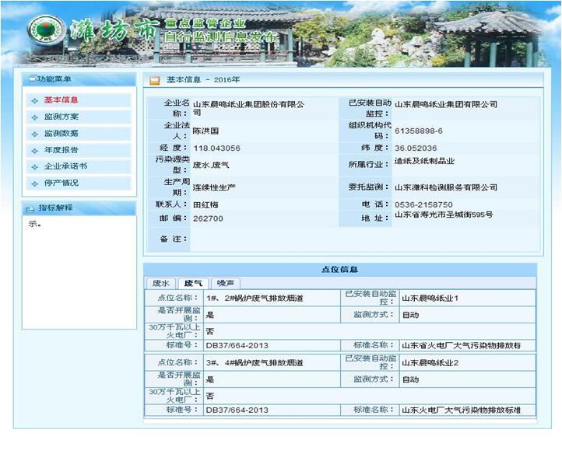
Task: Open the 基本信息 menu item
Action: (x=61, y=100)
